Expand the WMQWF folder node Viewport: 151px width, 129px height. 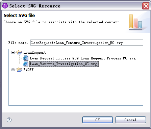pos(13,70)
